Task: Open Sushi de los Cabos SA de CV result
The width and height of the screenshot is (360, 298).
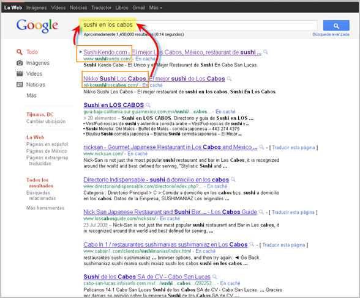Action: [147, 277]
